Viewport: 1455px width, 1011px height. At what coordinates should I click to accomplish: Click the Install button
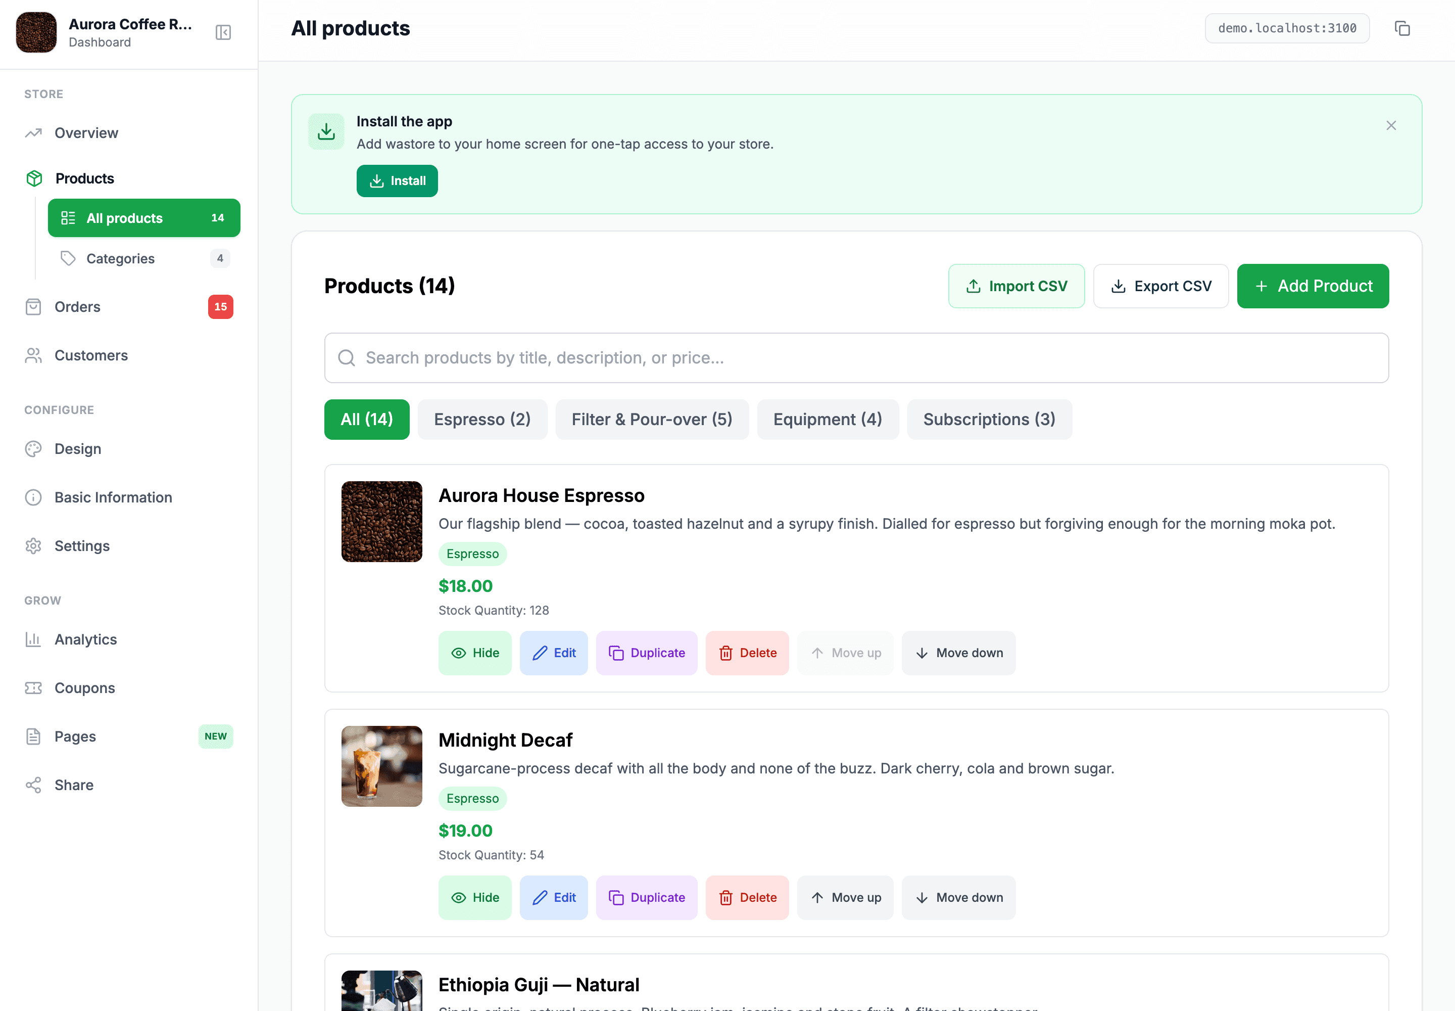[397, 181]
